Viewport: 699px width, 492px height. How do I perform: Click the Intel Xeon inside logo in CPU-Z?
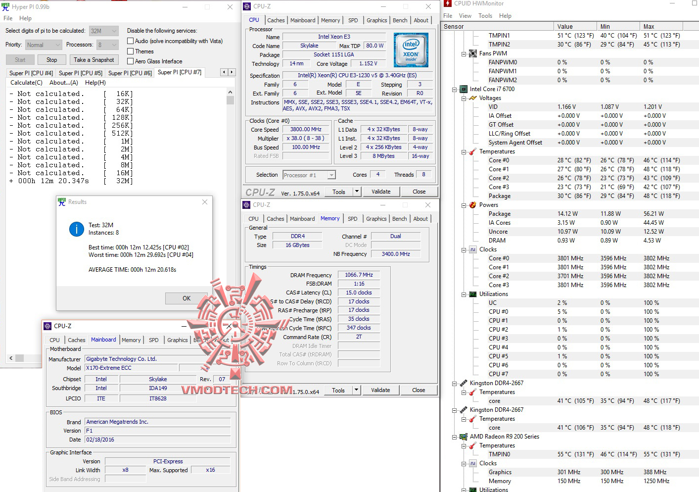[x=411, y=50]
